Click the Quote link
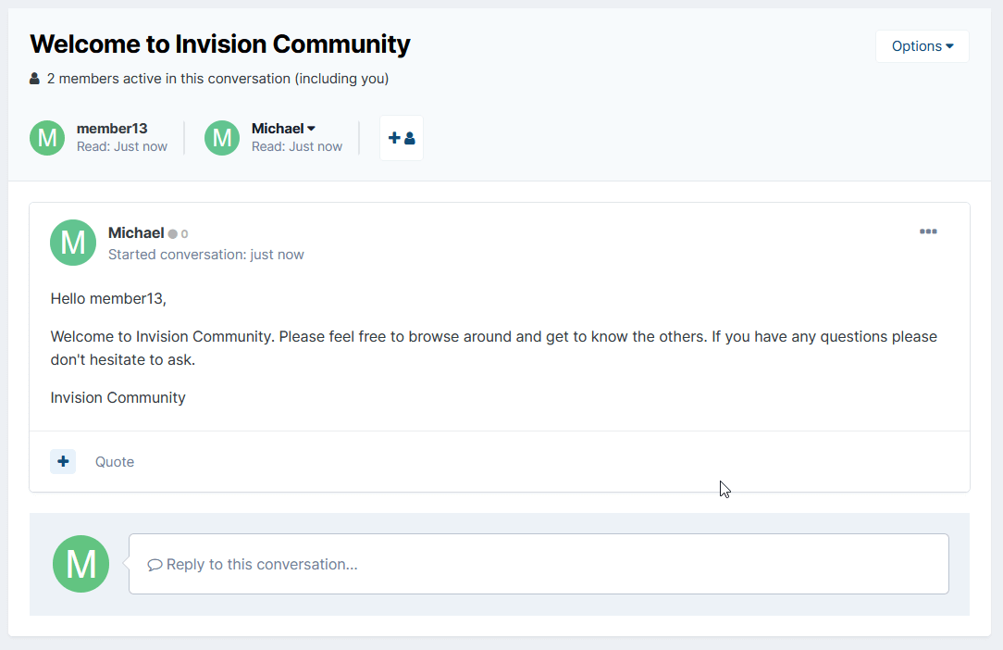Screen dimensions: 1003x650 click(115, 462)
